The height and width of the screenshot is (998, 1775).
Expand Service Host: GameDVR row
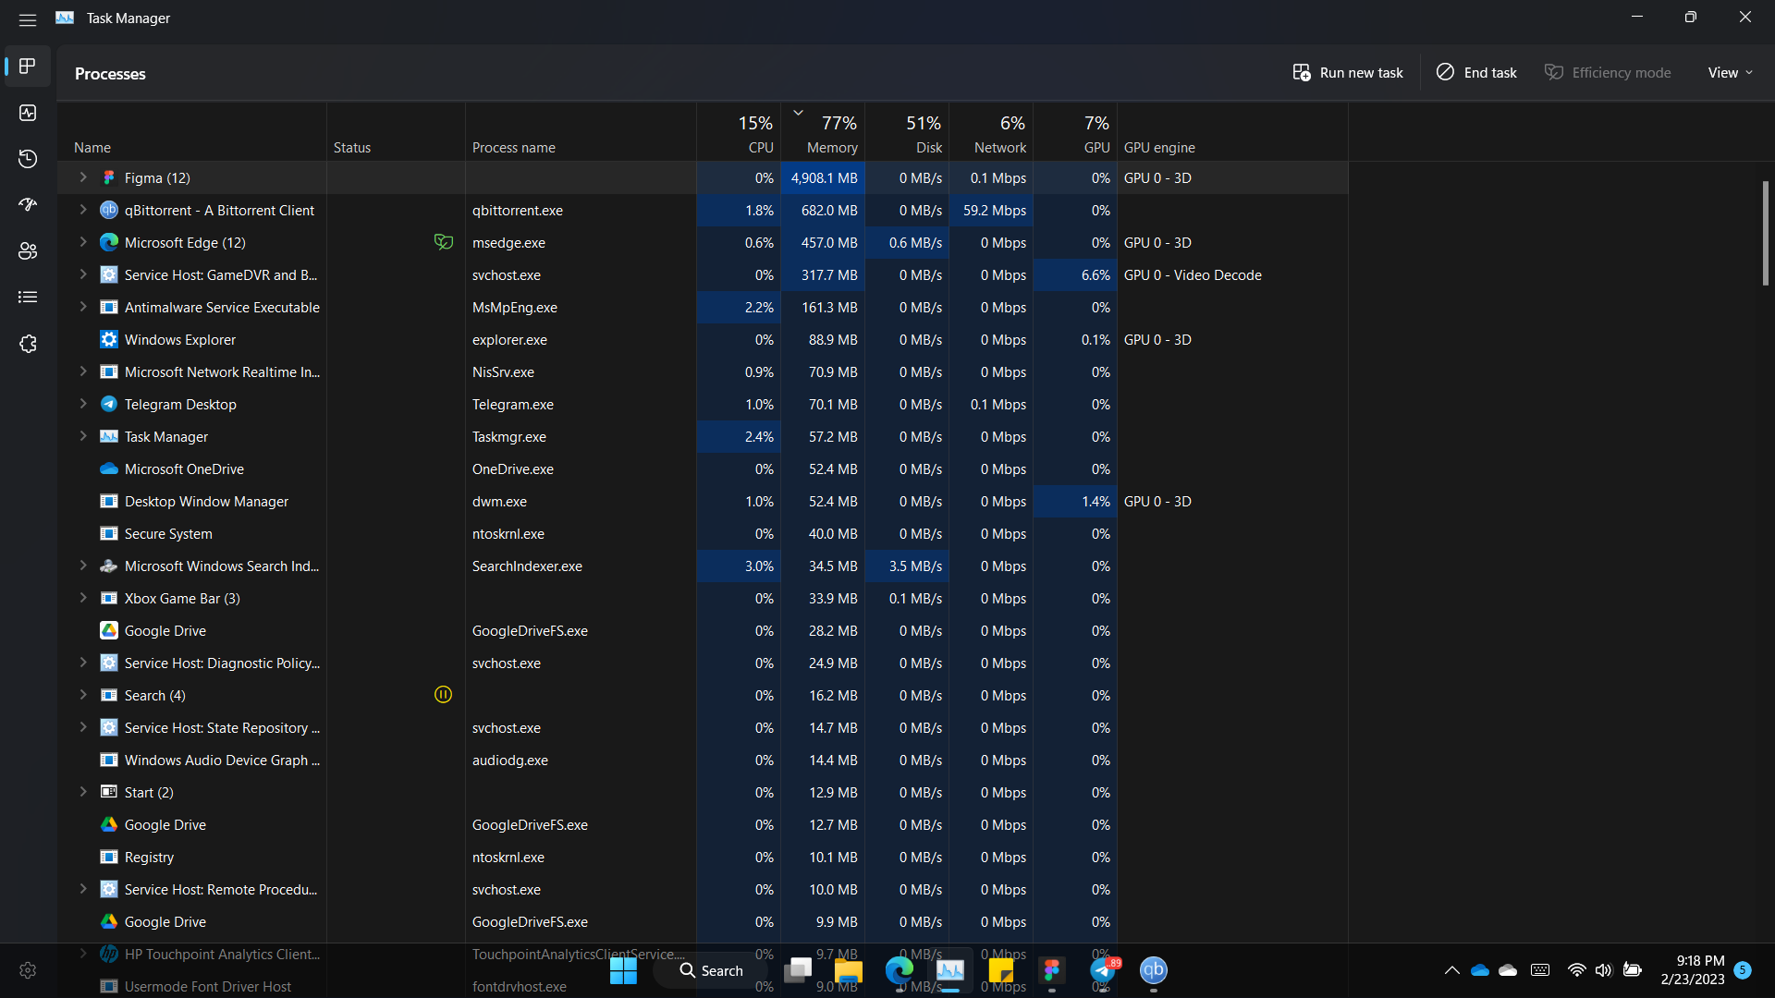[83, 274]
